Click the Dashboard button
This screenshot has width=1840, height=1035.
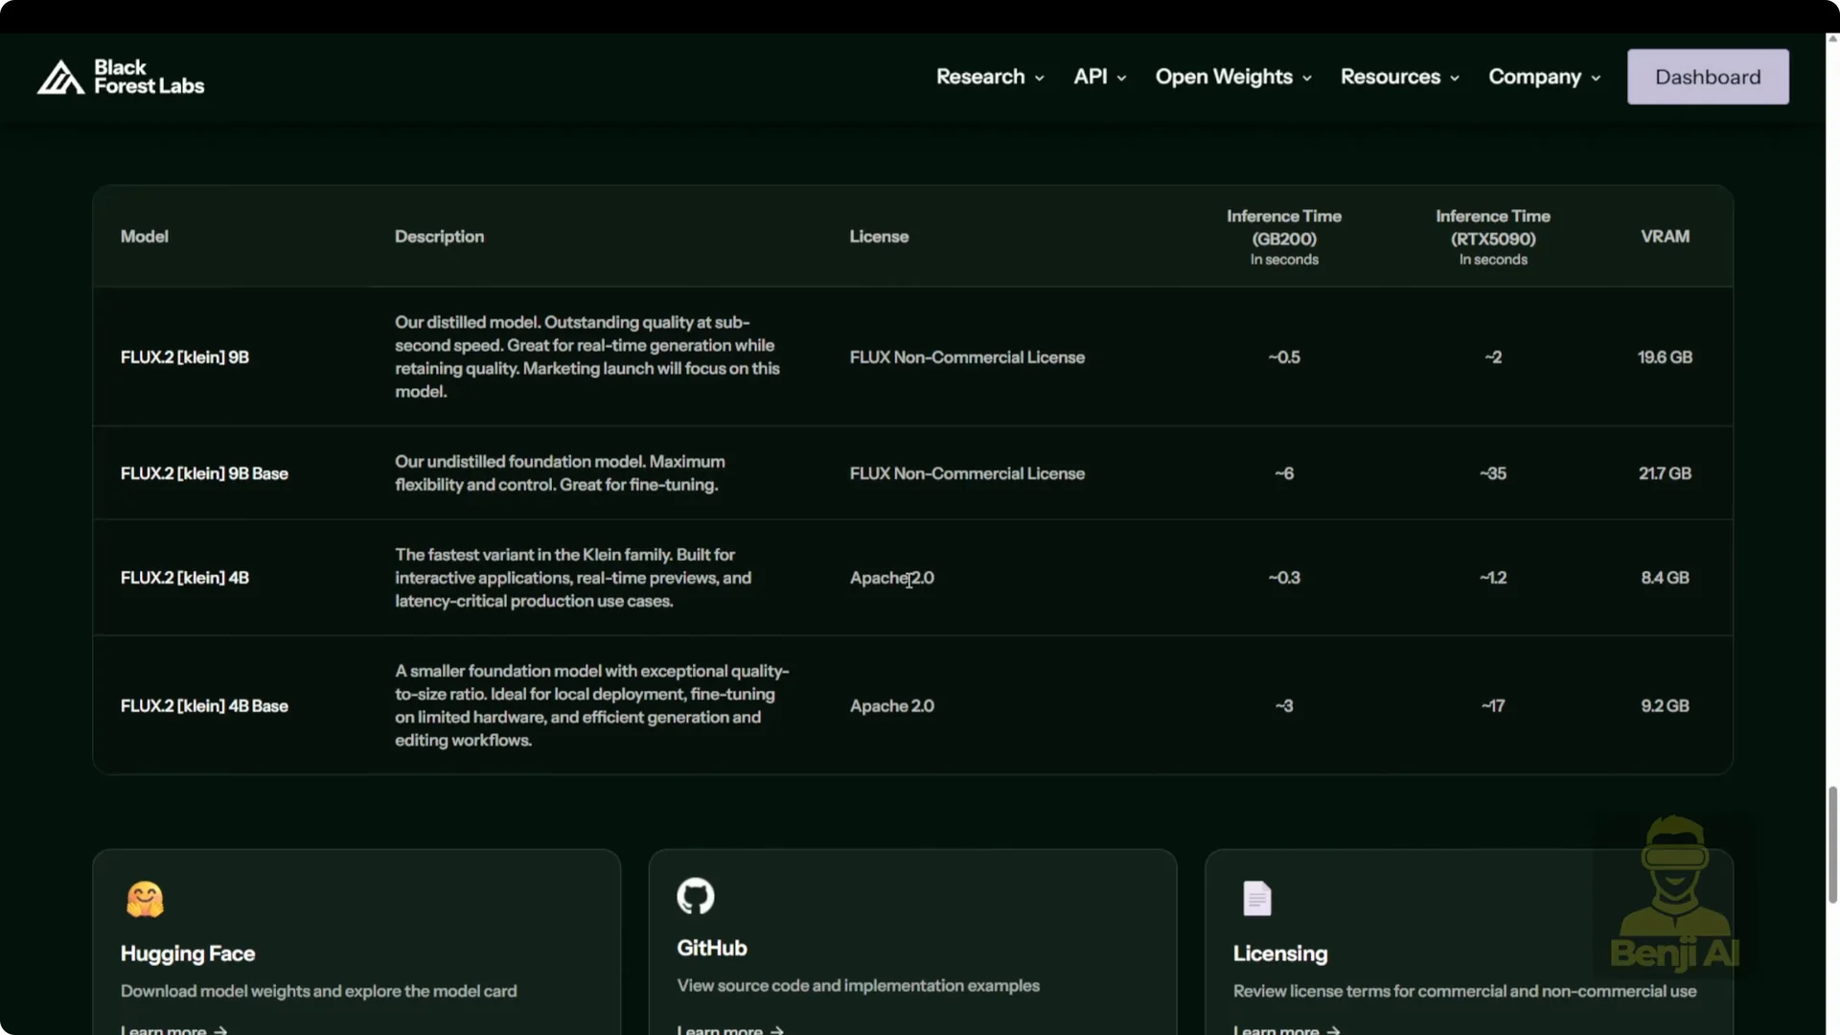1707,77
